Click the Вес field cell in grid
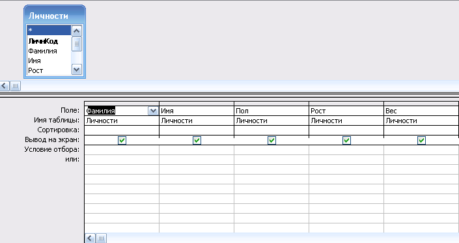This screenshot has height=243, width=459. pyautogui.click(x=421, y=111)
